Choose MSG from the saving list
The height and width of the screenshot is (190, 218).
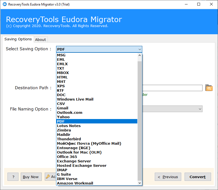click(x=97, y=55)
